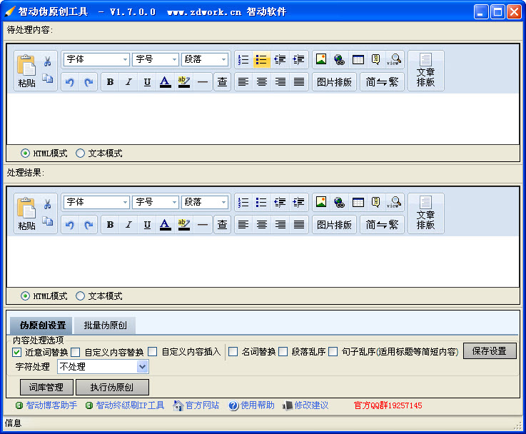Click the Copy icon in the top editor
Image resolution: width=526 pixels, height=434 pixels.
tap(47, 79)
